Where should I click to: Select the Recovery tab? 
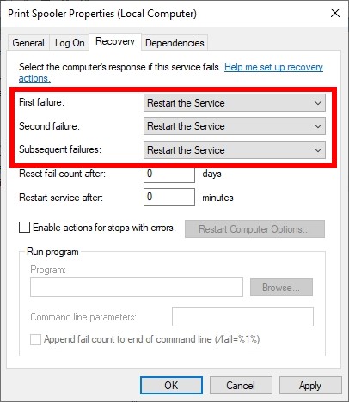click(x=115, y=41)
